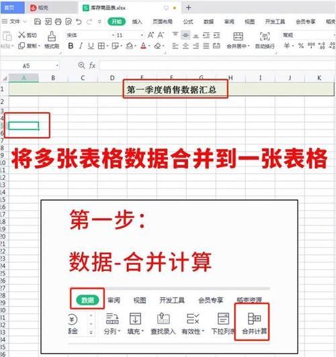Open the borders dropdown arrow
The height and width of the screenshot is (357, 336).
coord(107,46)
